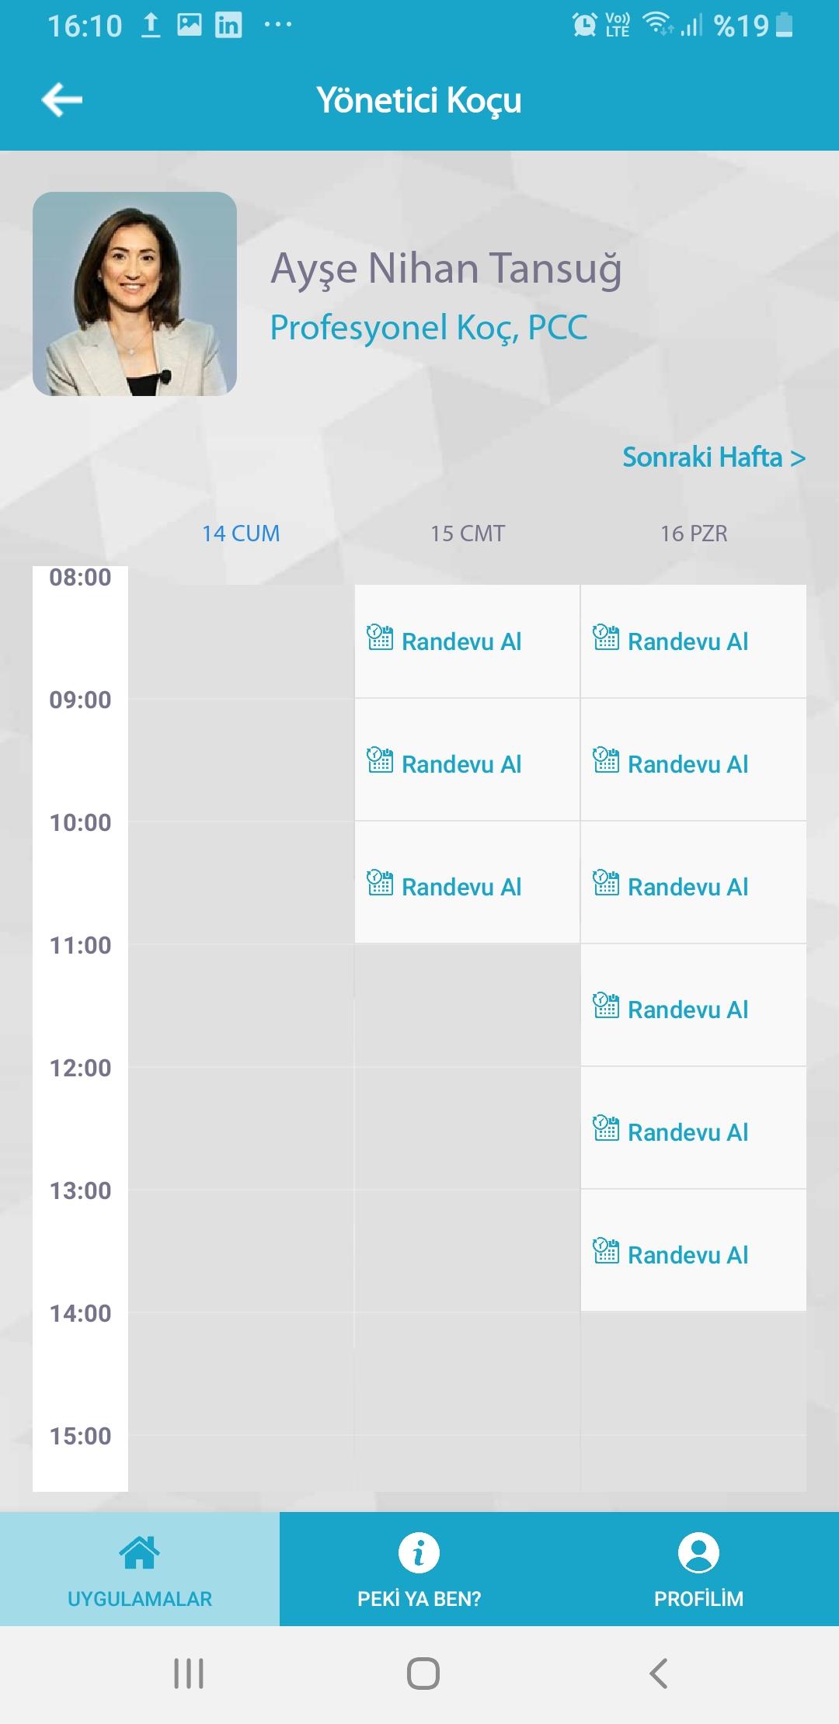The height and width of the screenshot is (1724, 839).
Task: Book Randevu Al for Sunday at 09:00
Action: (x=688, y=764)
